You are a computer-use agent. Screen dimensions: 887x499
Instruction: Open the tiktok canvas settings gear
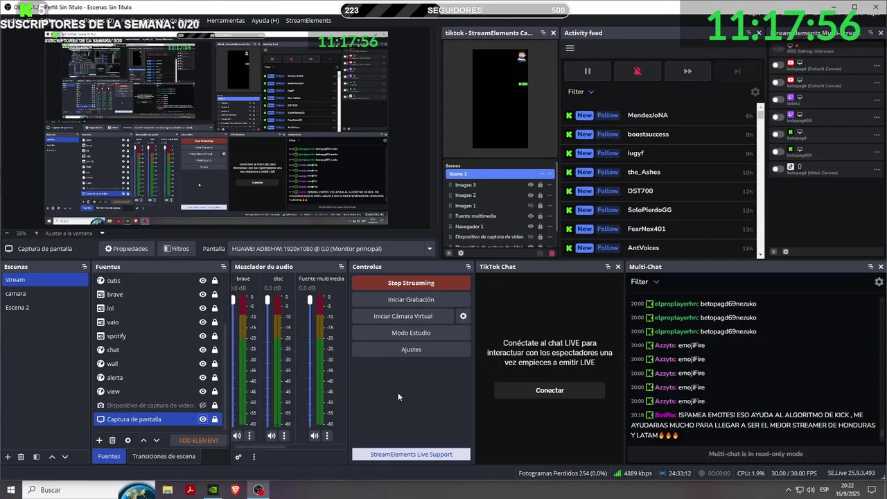point(461,253)
